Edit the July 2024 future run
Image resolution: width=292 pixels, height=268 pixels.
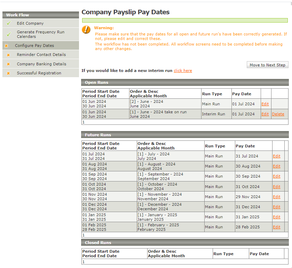tap(276, 156)
